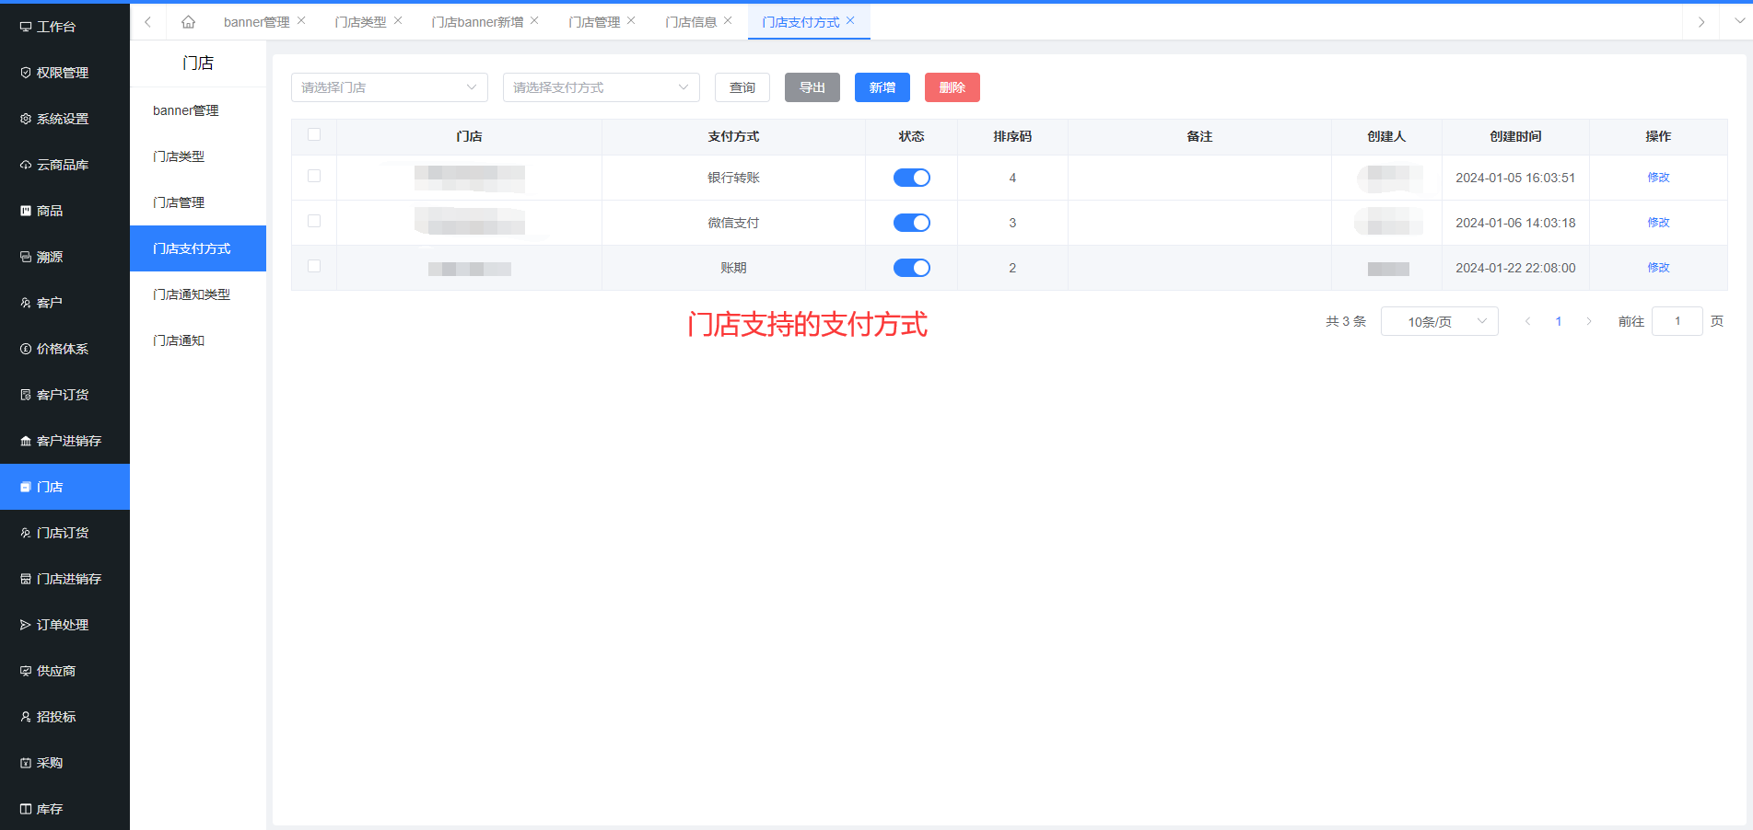Open 溯源 sidebar menu
This screenshot has width=1753, height=830.
pyautogui.click(x=64, y=257)
